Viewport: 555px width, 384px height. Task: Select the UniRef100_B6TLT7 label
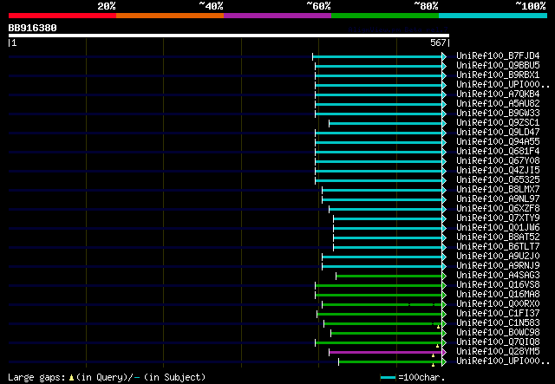[x=498, y=247]
